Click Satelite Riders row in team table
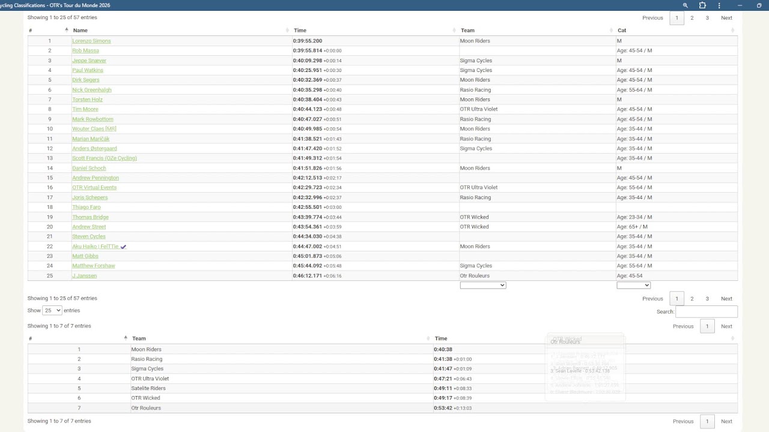769x432 pixels. coord(383,388)
